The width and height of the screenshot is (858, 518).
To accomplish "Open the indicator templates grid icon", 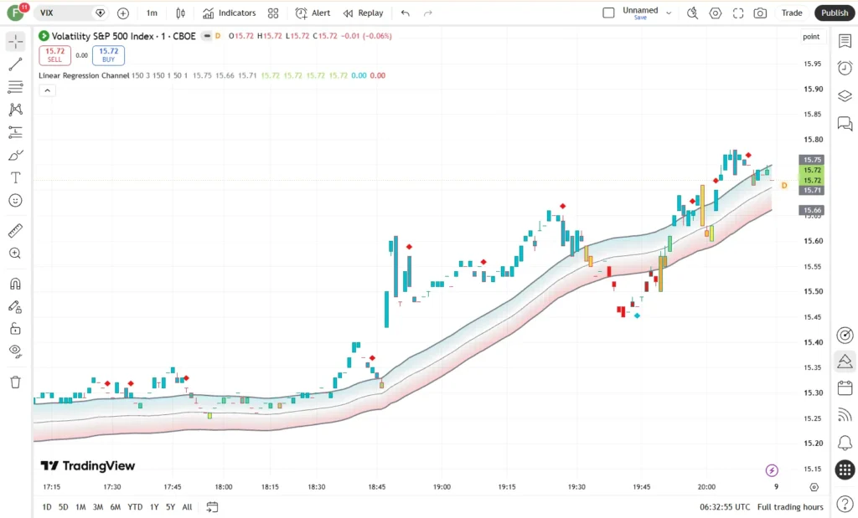I will click(x=273, y=13).
